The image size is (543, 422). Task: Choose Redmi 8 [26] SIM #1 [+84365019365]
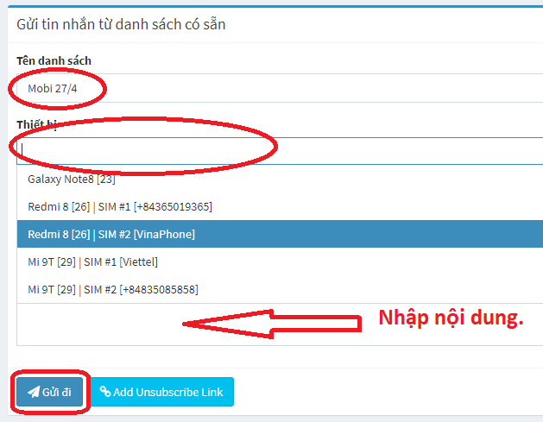tap(280, 206)
